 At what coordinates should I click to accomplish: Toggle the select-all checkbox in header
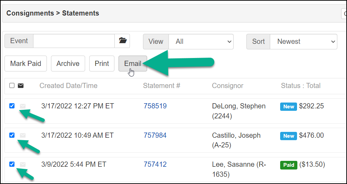12,86
